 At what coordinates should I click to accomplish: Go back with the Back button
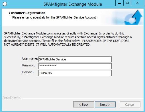(x=83, y=105)
